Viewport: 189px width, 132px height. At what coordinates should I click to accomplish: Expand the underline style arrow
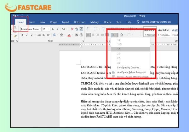tap(35, 35)
